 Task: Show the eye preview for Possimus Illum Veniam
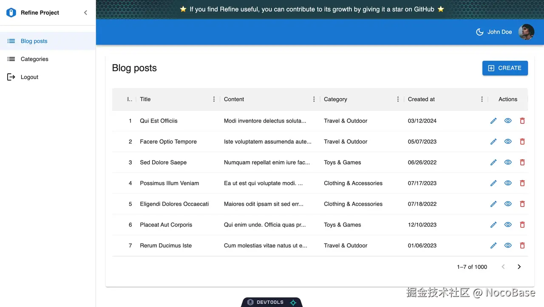(508, 183)
